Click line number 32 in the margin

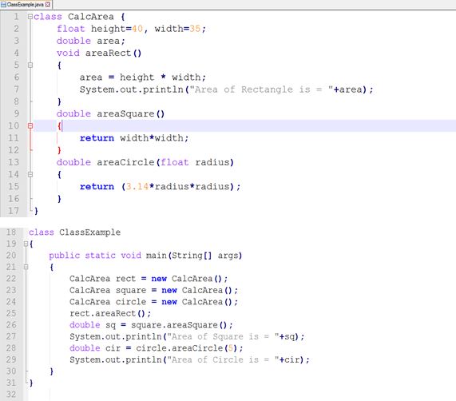(11, 395)
